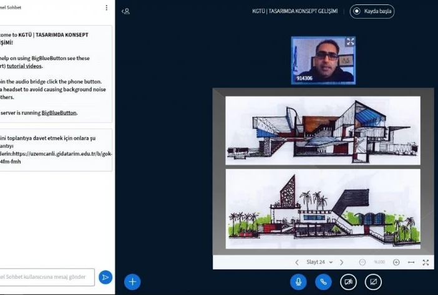
Task: Open chat options three-dot menu
Action: (106, 8)
